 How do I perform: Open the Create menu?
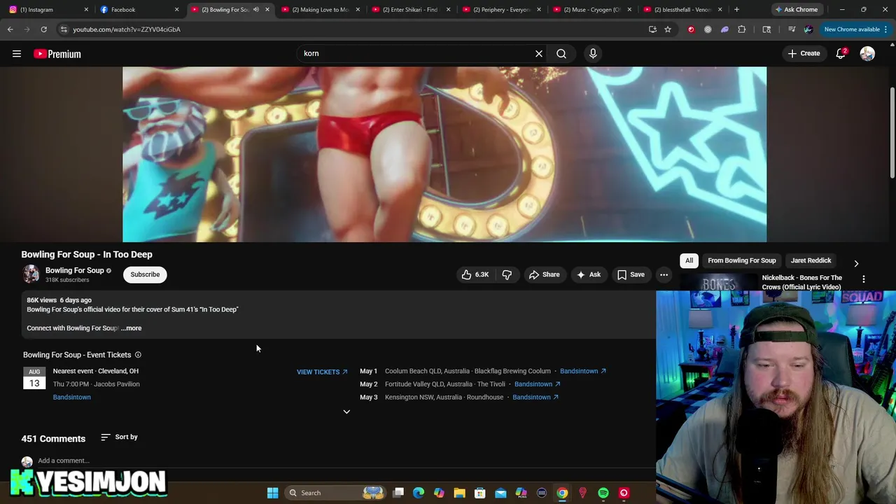tap(804, 53)
